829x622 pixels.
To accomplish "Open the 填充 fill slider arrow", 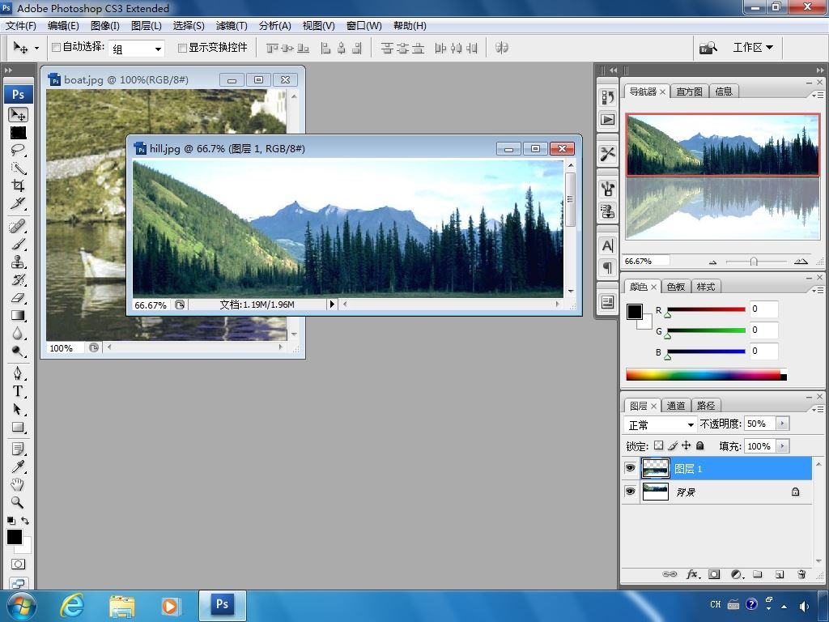I will 783,446.
